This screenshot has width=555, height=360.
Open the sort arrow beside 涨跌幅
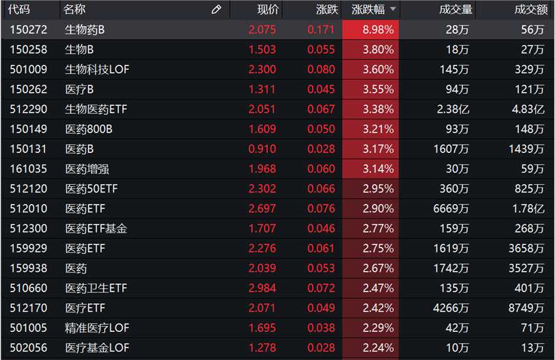click(x=392, y=10)
